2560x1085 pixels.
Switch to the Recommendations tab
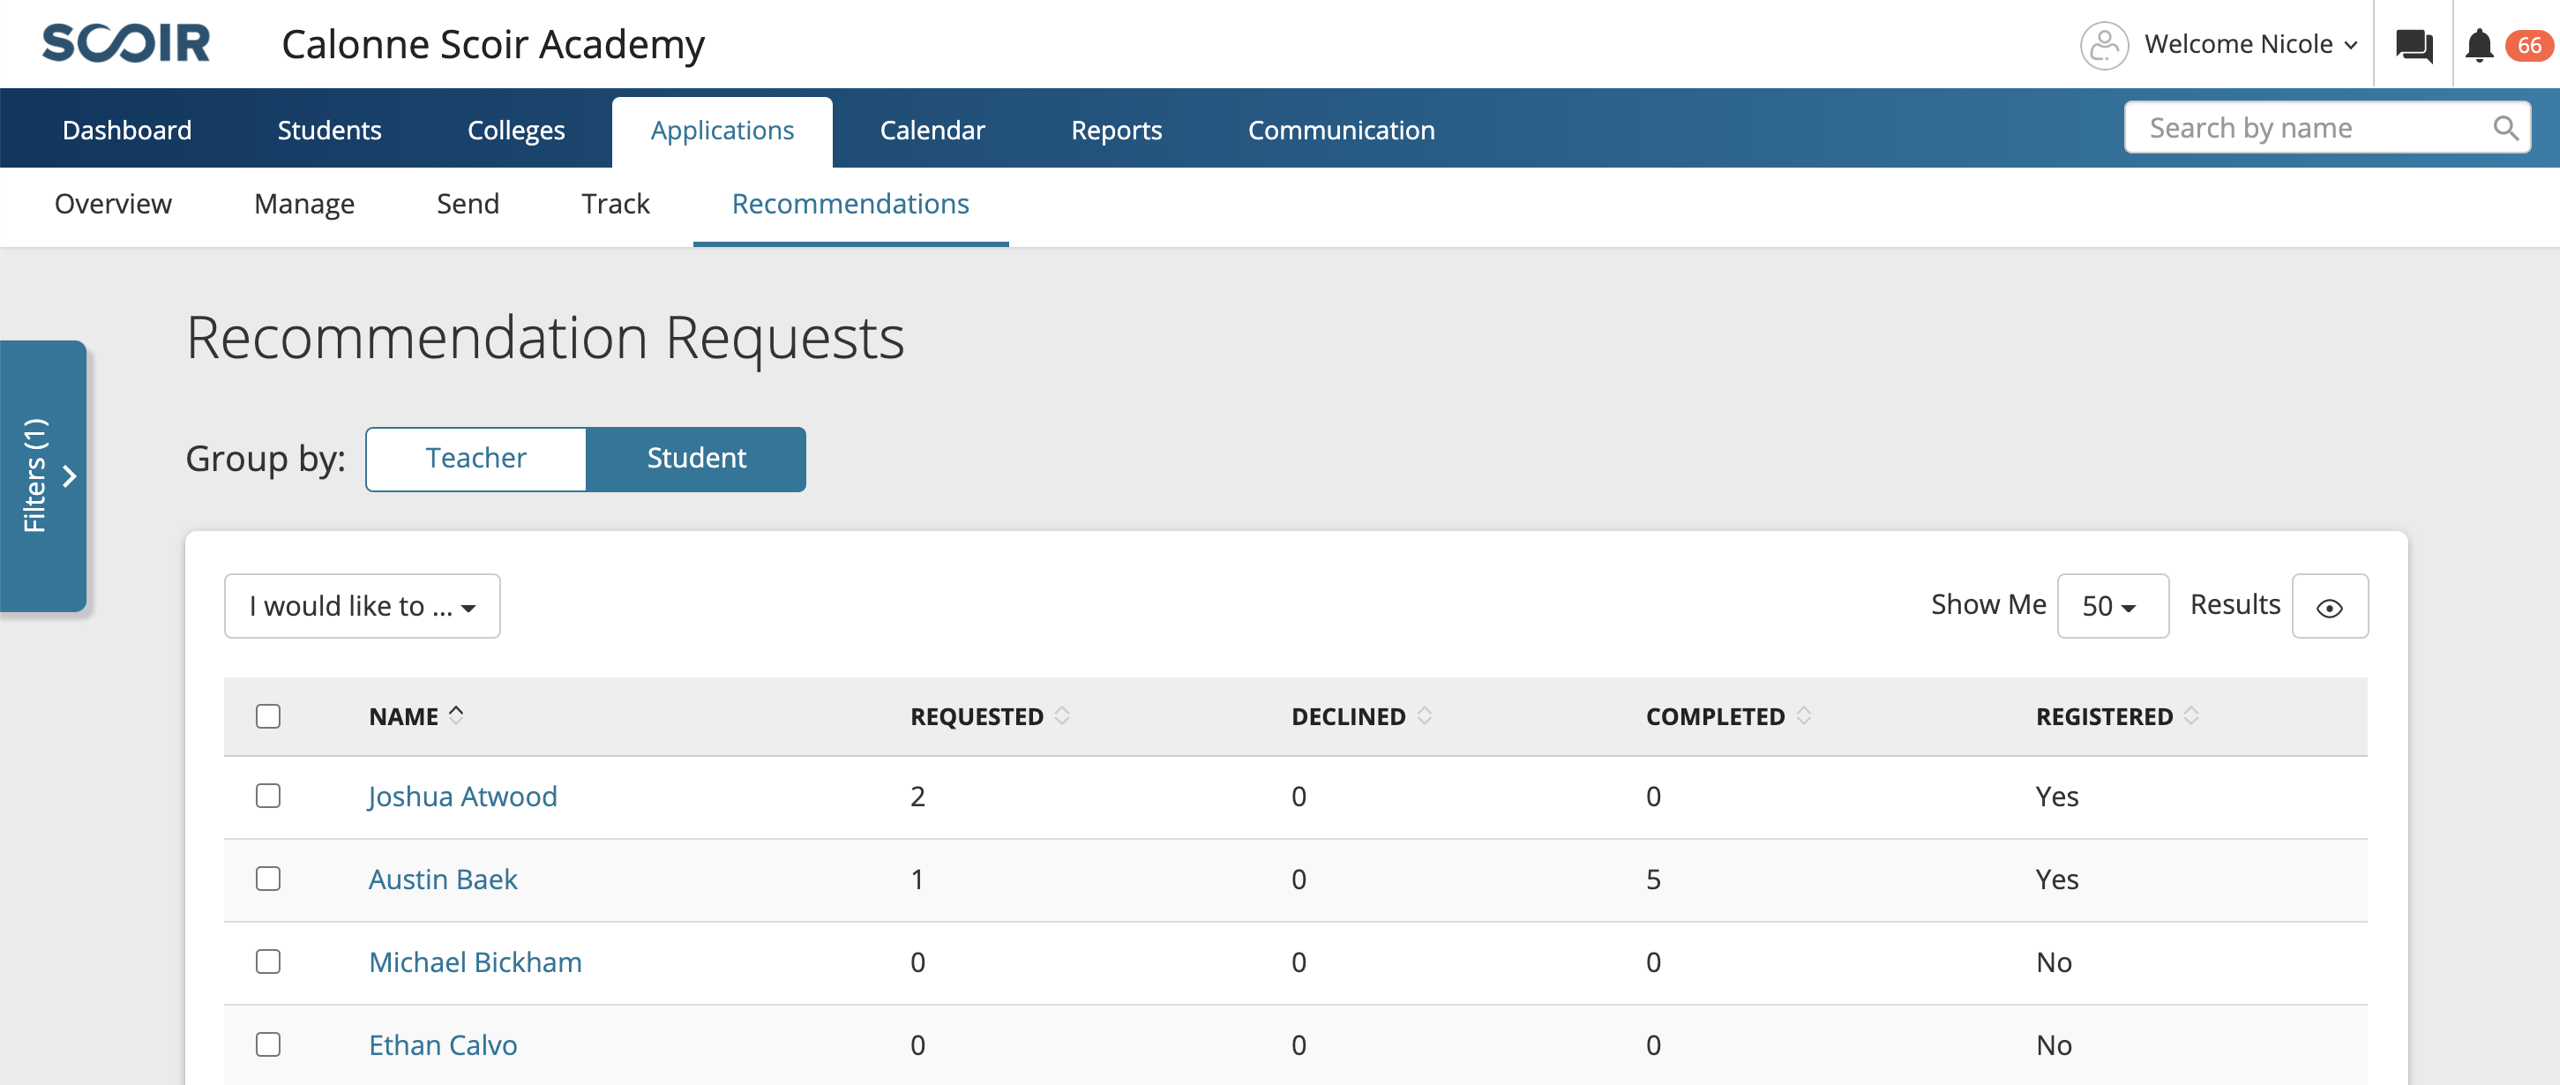pos(850,202)
